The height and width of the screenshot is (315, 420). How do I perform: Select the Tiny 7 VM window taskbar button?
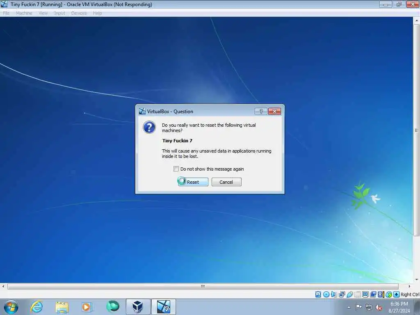click(x=163, y=307)
